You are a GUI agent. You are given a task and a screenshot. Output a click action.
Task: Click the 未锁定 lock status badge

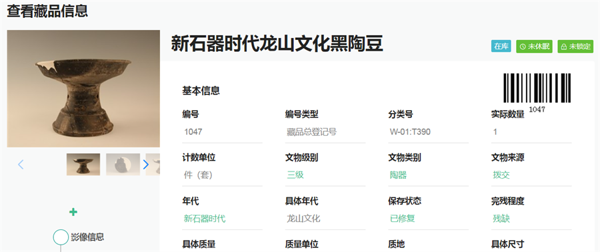(x=575, y=46)
